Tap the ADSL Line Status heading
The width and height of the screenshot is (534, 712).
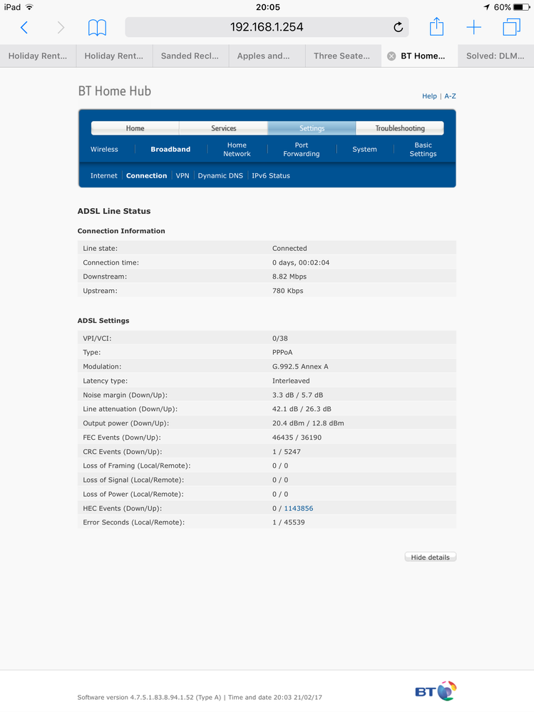click(114, 211)
